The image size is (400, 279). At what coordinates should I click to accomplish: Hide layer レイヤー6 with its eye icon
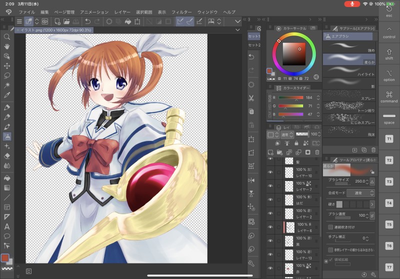[270, 227]
